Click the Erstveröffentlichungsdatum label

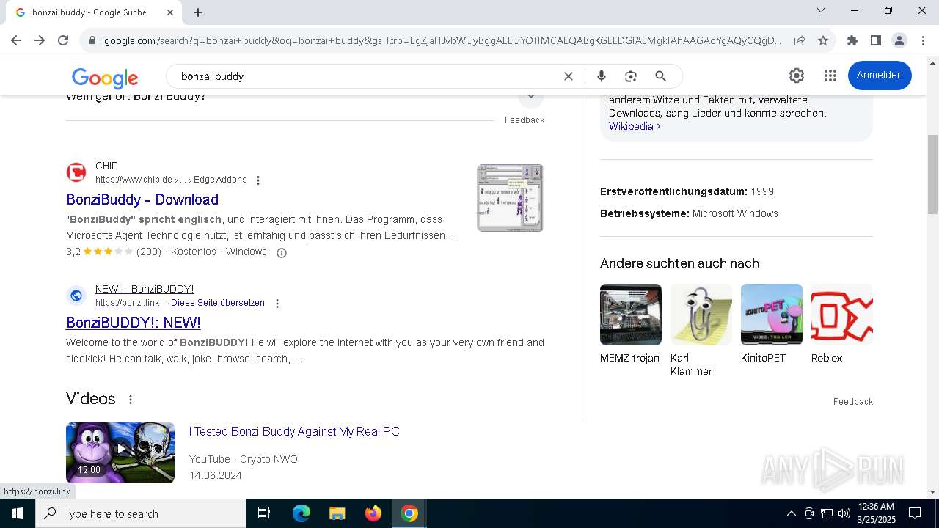point(673,191)
